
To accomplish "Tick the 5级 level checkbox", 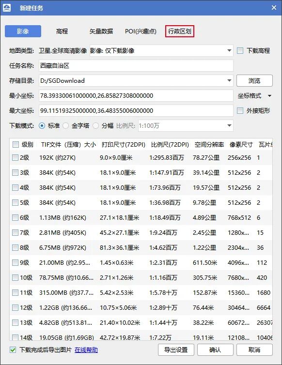I will point(15,202).
